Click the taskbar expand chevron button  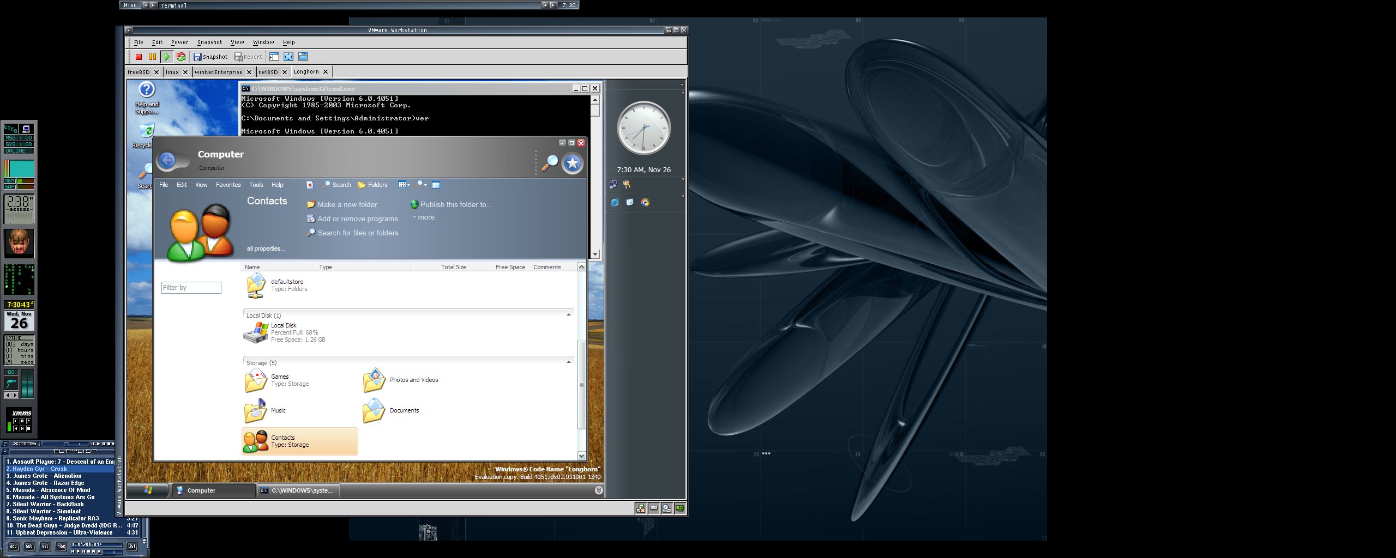pos(599,490)
